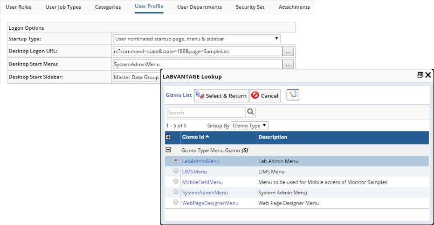Screen dimensions: 434x225
Task: Go to the Attachments tab
Action: tap(294, 7)
